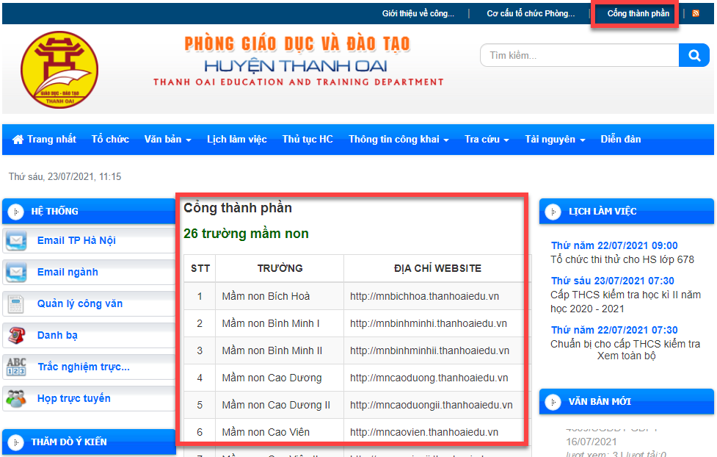Expand the Văn bản dropdown menu
Screen dimensions: 717x457
click(x=168, y=139)
